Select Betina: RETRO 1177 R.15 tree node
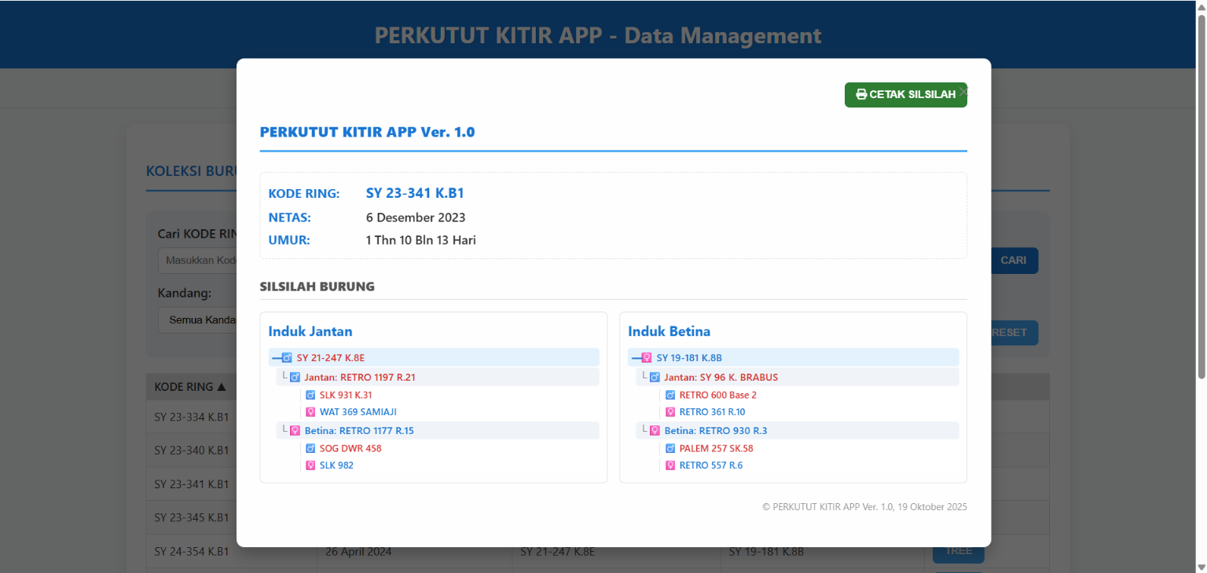The height and width of the screenshot is (573, 1207). [x=359, y=431]
